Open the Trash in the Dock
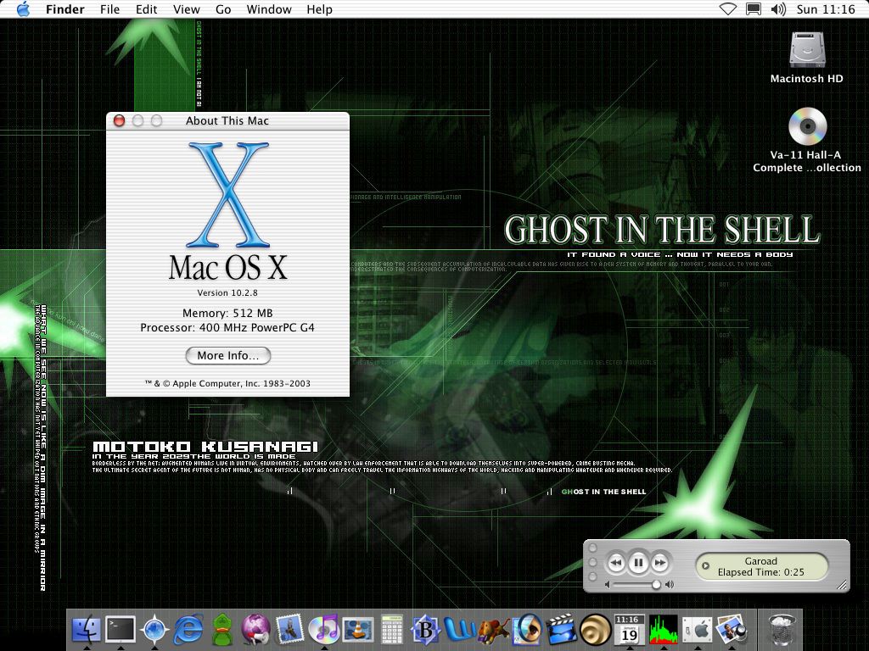The height and width of the screenshot is (651, 869). pyautogui.click(x=782, y=629)
